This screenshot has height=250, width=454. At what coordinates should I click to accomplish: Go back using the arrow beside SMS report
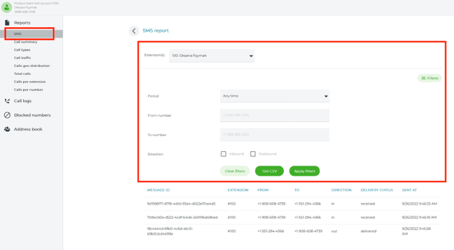pos(134,31)
